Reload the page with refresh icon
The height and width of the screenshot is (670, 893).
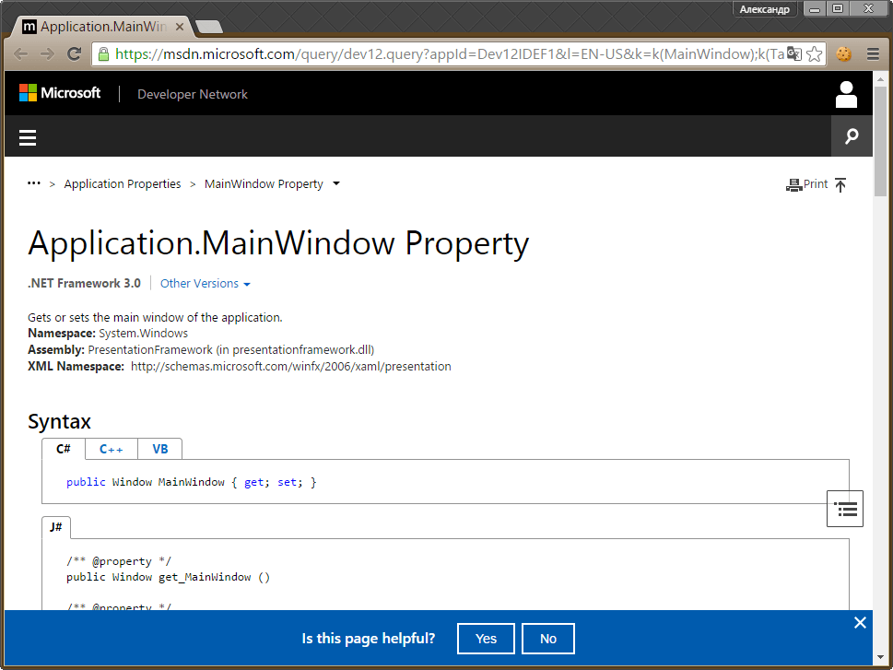[74, 54]
